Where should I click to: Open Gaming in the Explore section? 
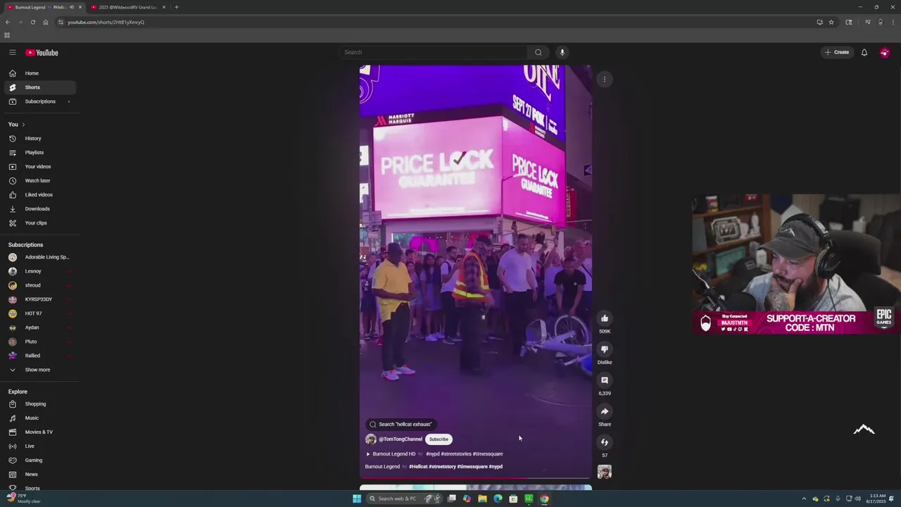(39, 461)
